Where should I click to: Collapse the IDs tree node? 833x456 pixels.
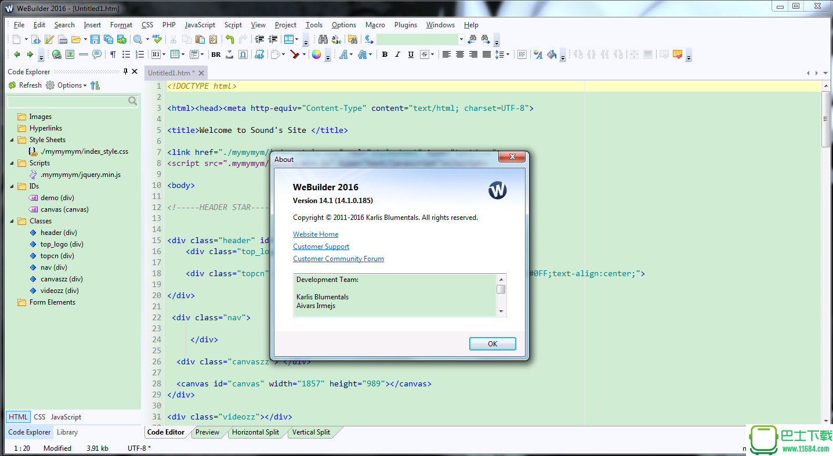(12, 186)
